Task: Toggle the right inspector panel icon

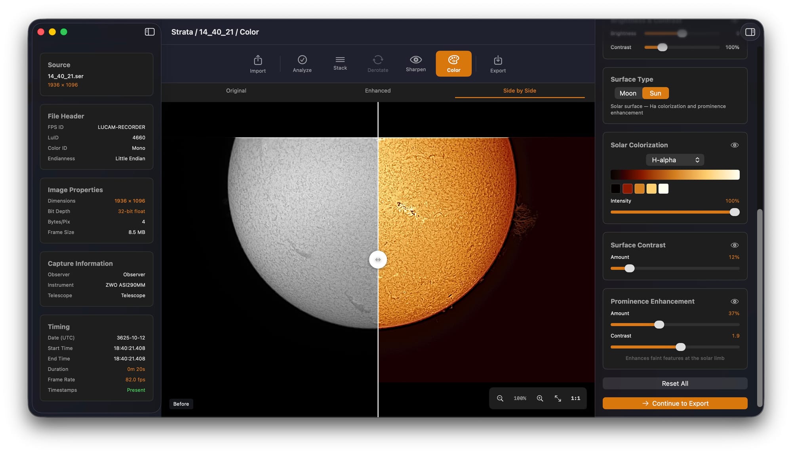Action: click(x=750, y=32)
